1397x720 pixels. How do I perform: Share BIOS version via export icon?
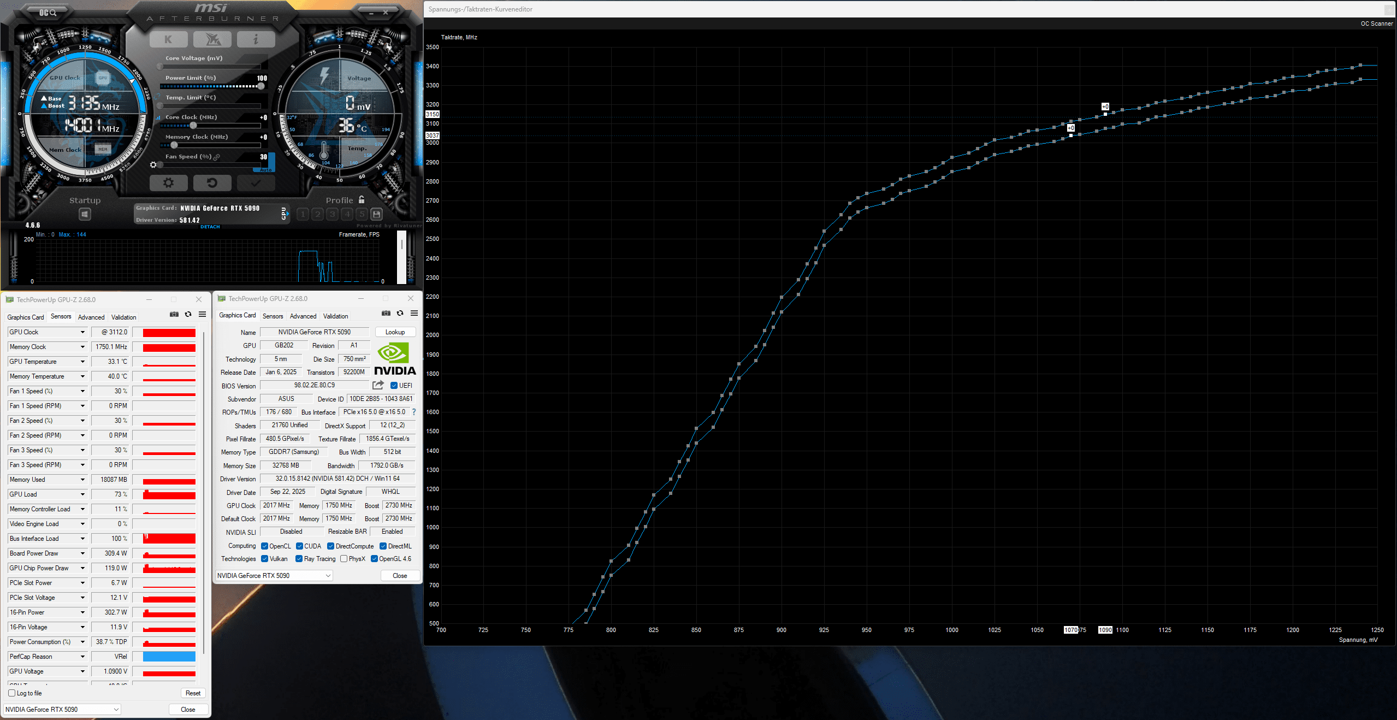point(378,385)
